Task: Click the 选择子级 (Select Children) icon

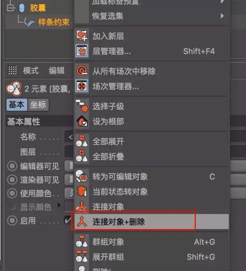Action: pyautogui.click(x=82, y=106)
